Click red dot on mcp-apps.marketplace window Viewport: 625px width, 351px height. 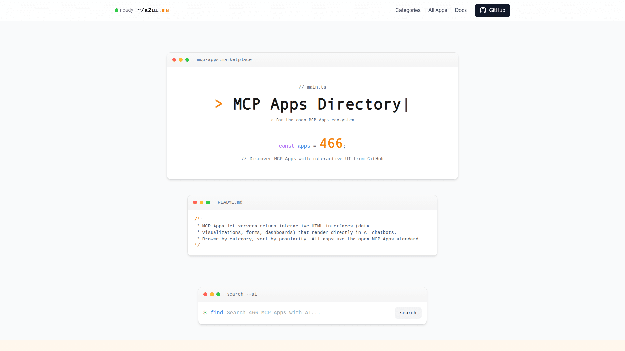pos(174,60)
